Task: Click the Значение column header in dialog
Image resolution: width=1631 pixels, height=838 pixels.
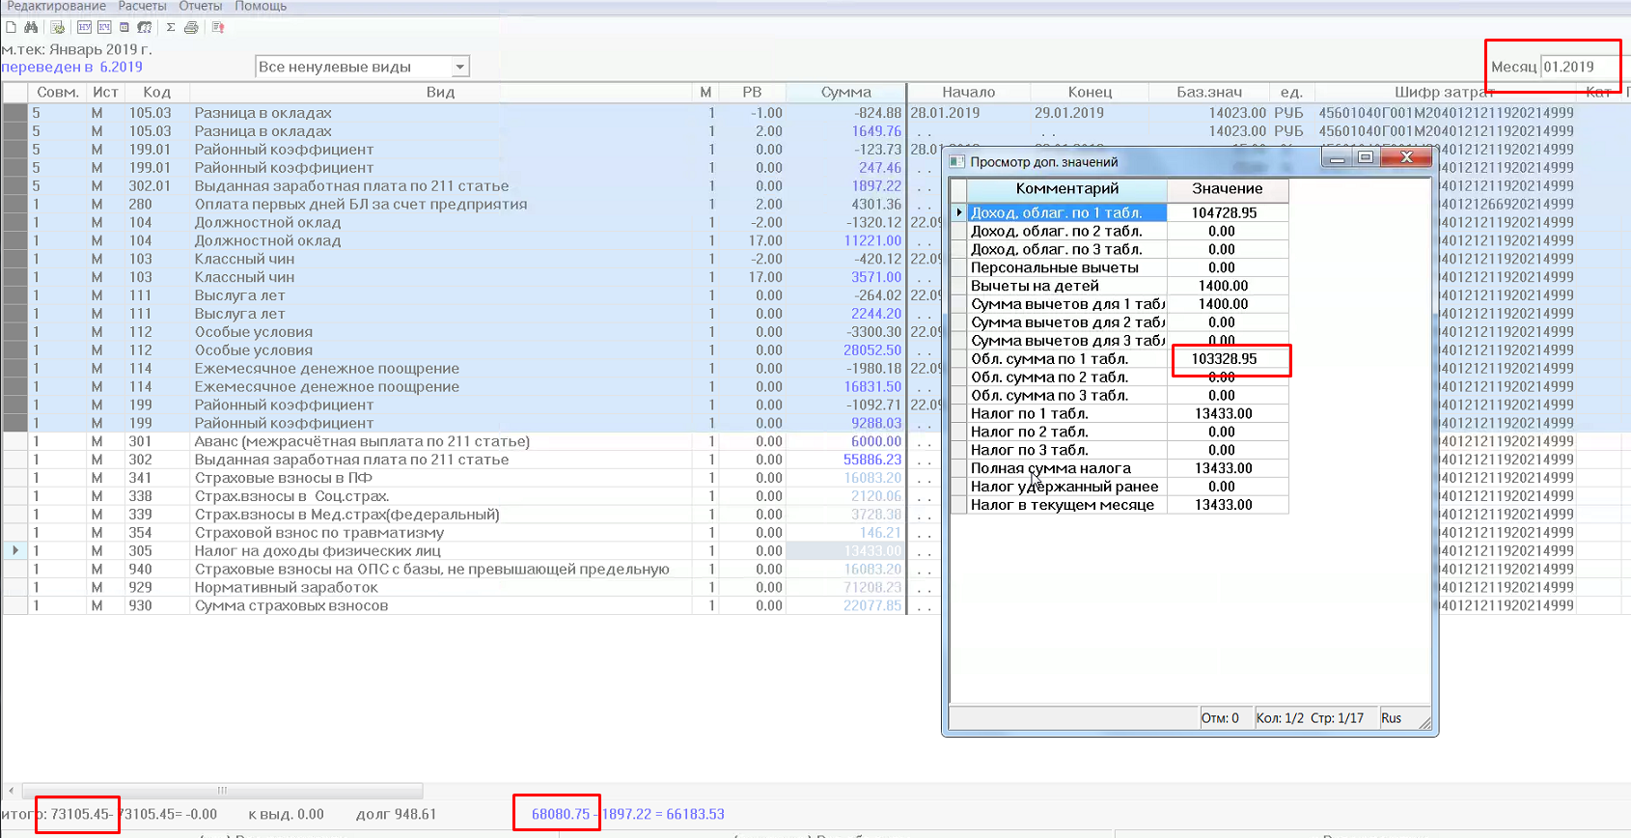Action: point(1228,188)
